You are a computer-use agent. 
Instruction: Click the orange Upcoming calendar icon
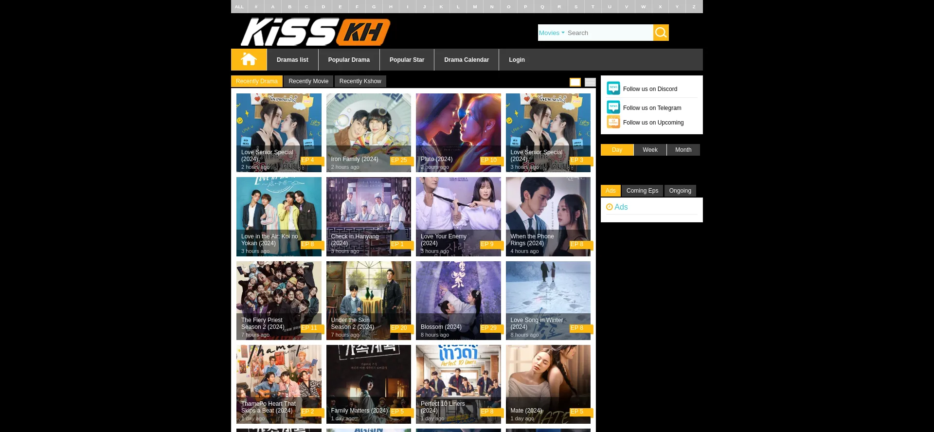(x=613, y=122)
